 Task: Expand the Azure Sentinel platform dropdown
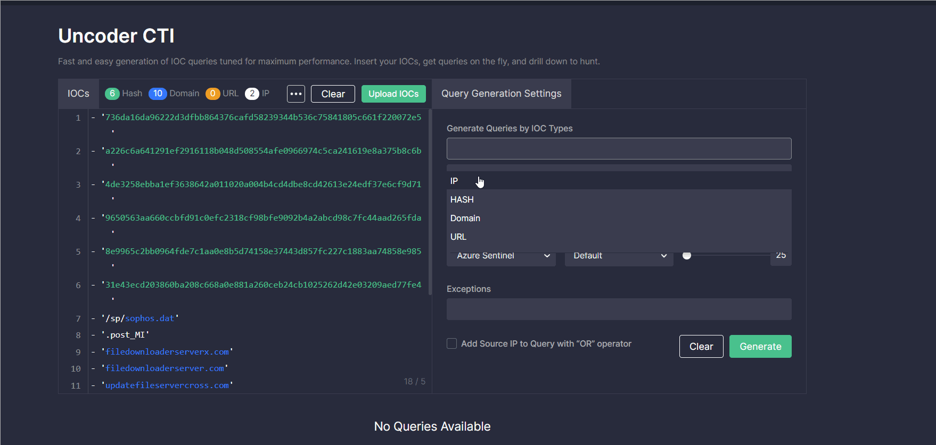point(502,256)
